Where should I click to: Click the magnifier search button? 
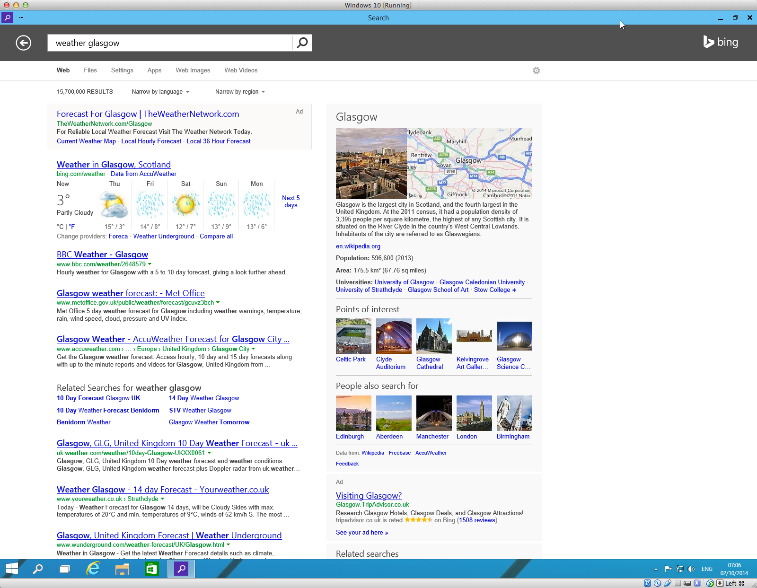[302, 43]
